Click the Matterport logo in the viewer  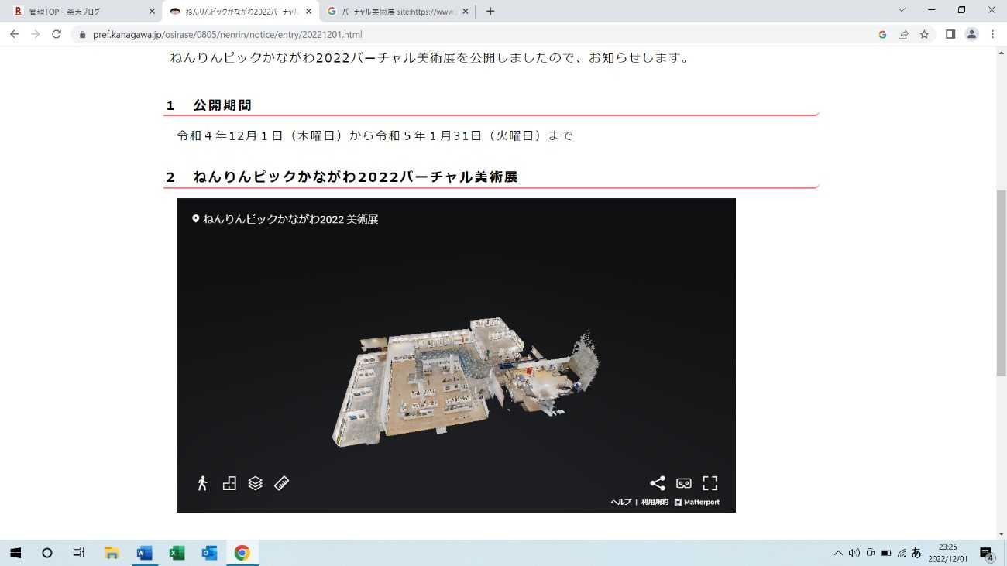(x=697, y=502)
